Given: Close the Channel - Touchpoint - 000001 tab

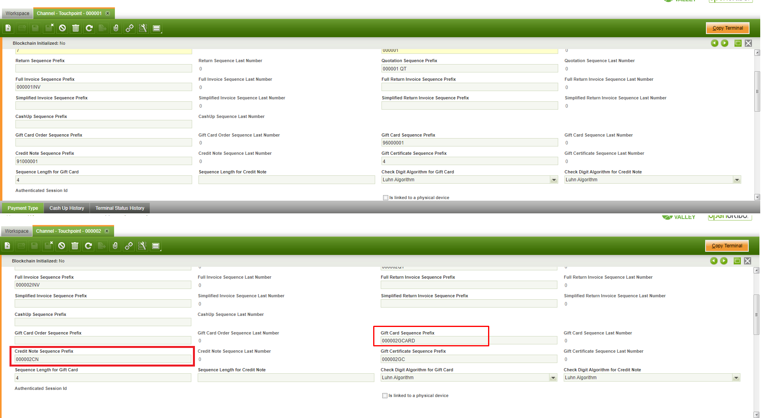Looking at the screenshot, I should point(107,13).
